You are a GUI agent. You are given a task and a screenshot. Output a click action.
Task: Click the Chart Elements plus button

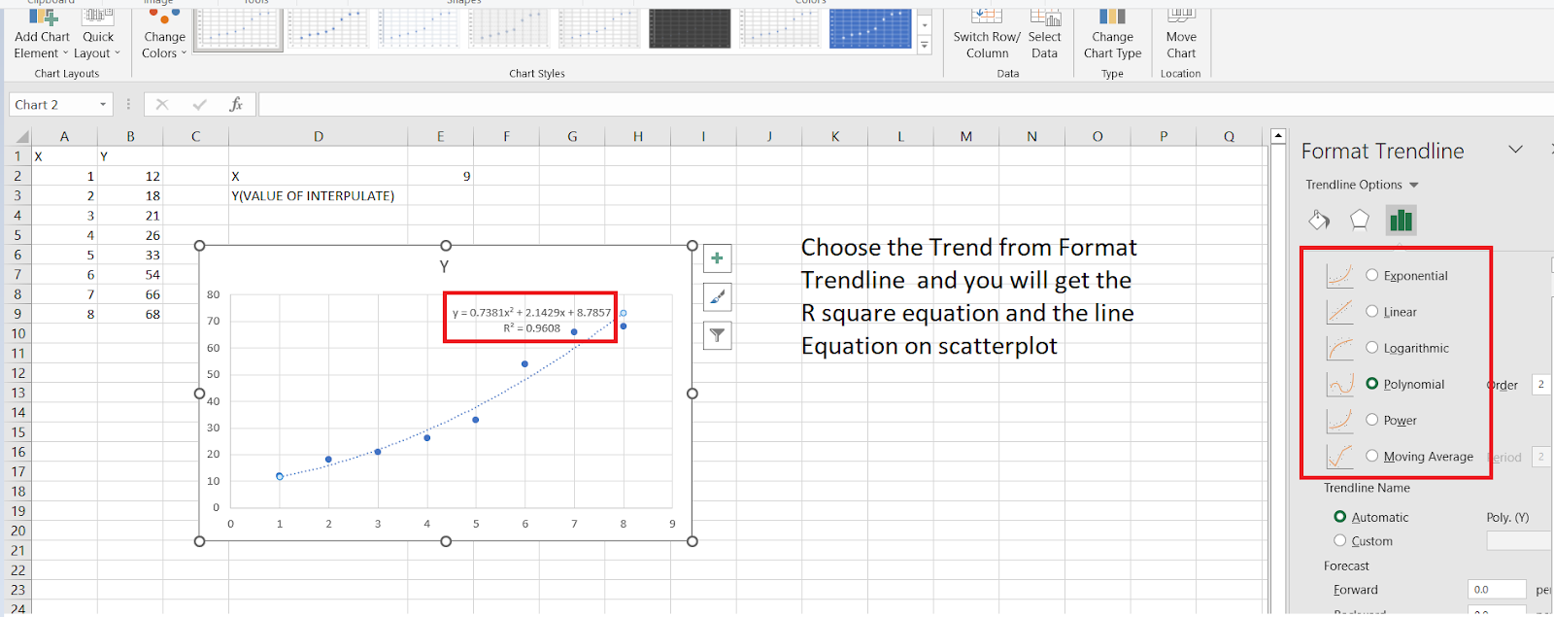pos(717,258)
